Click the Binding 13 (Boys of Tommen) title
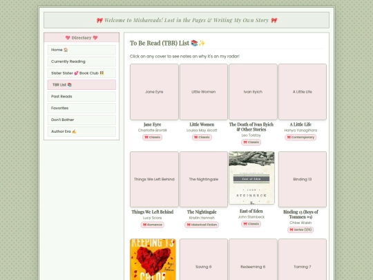This screenshot has width=373, height=280. (300, 214)
